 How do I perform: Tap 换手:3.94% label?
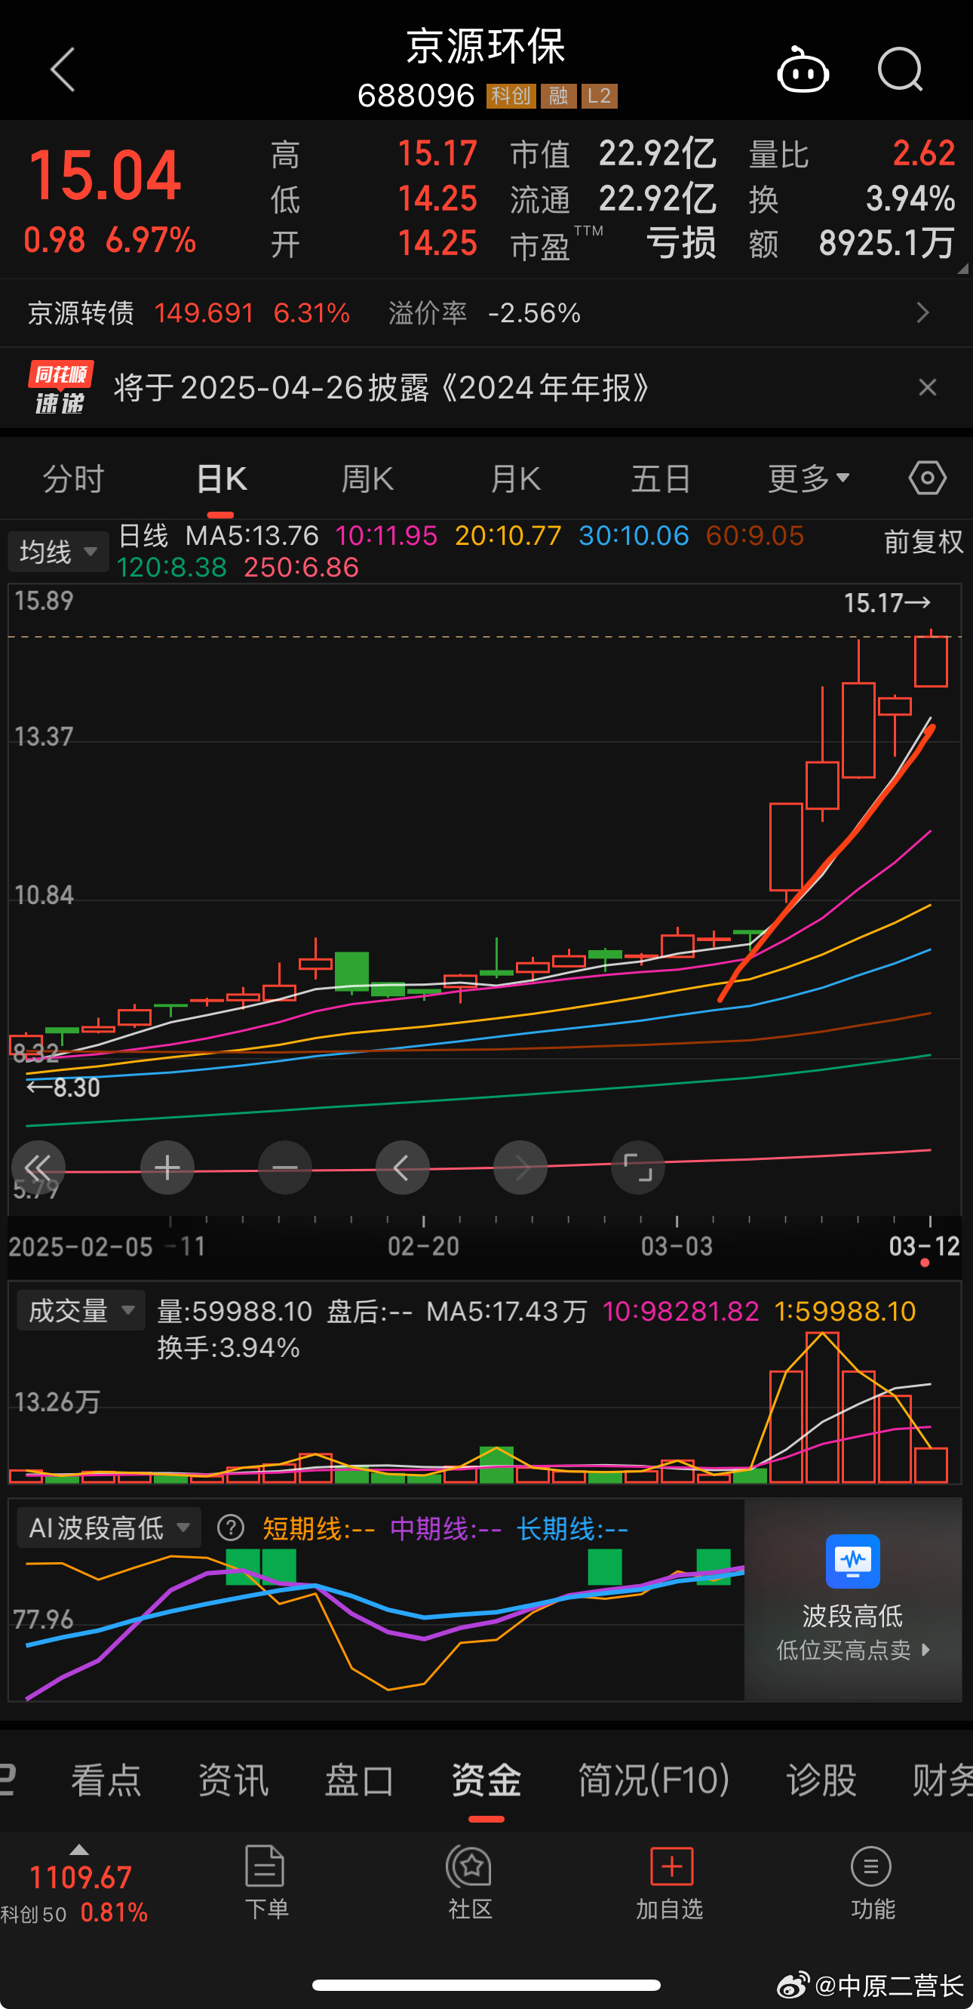click(229, 1347)
